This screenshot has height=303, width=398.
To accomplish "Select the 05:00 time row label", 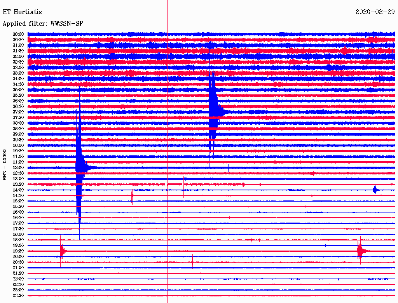I will tap(18, 90).
